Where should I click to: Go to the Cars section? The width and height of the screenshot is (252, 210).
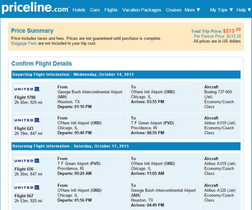(x=95, y=10)
